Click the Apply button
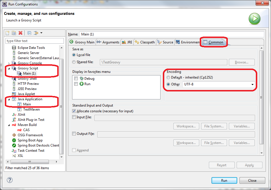Screen dimensions: 271x190 tap(250, 165)
